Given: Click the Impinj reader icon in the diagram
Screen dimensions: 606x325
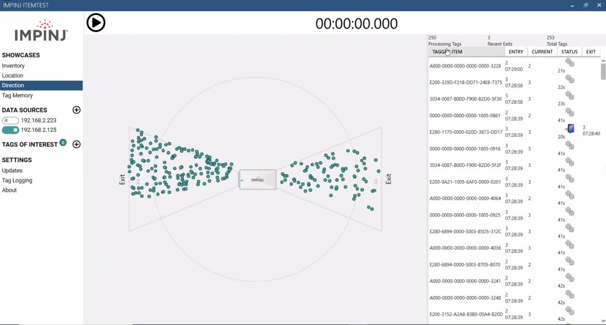Looking at the screenshot, I should tap(257, 180).
